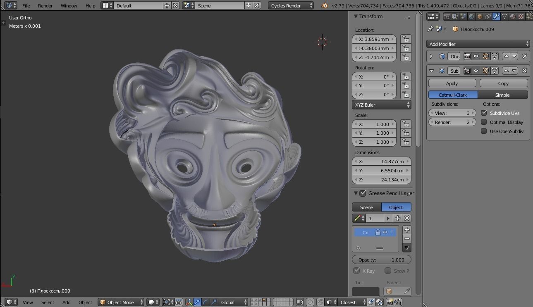Toggle grease pencil layer lock
533x307 pixels.
click(x=378, y=232)
